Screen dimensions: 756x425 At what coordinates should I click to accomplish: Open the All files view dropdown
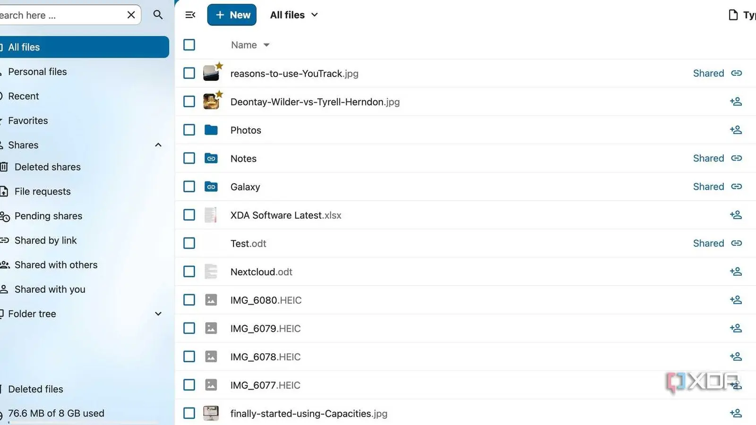coord(294,15)
